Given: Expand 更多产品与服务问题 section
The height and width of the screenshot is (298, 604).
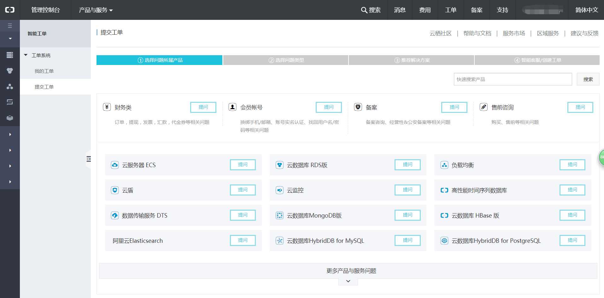Looking at the screenshot, I should tap(348, 271).
